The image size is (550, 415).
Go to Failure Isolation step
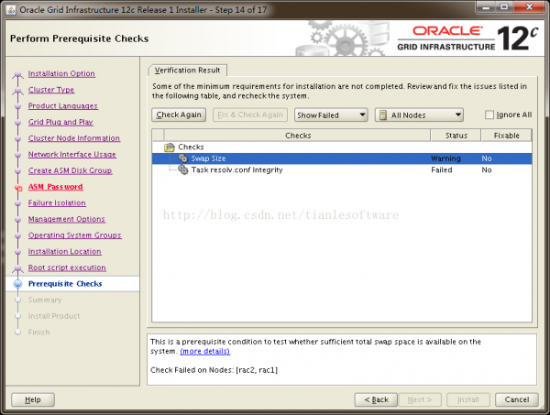click(57, 202)
